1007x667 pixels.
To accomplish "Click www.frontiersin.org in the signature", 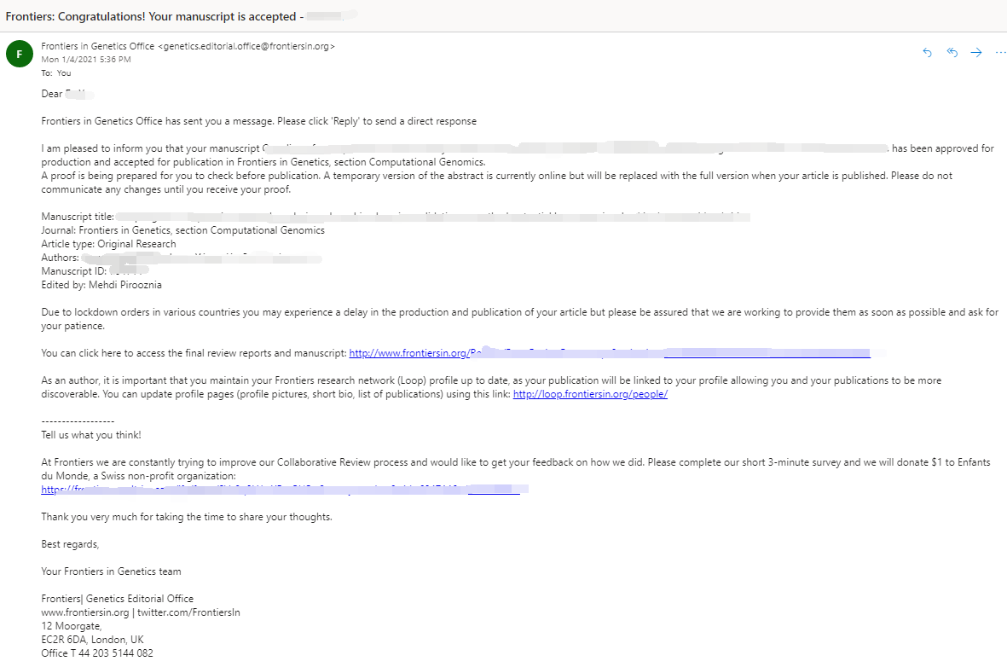I will pos(84,612).
